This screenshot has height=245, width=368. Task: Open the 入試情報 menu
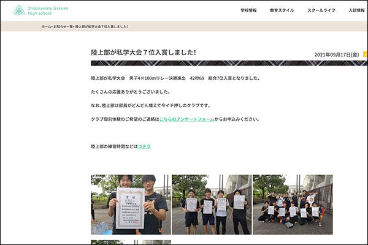(356, 10)
